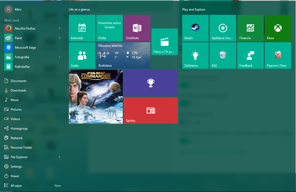Open the red Správy news tile
The image size is (296, 192).
(x=151, y=111)
